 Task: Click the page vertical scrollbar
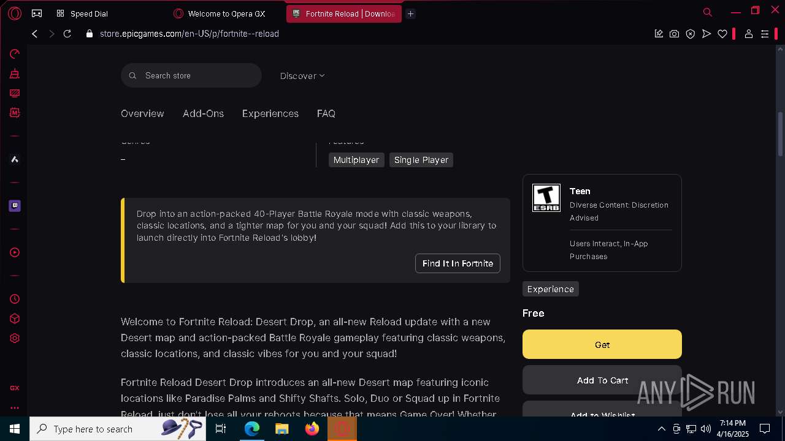coord(780,134)
